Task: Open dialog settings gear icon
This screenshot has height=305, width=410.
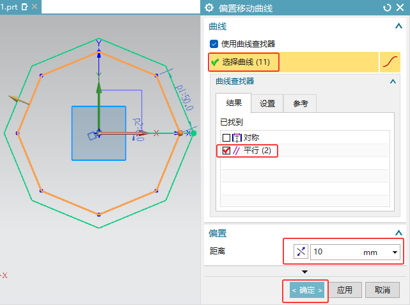Action: (x=209, y=8)
